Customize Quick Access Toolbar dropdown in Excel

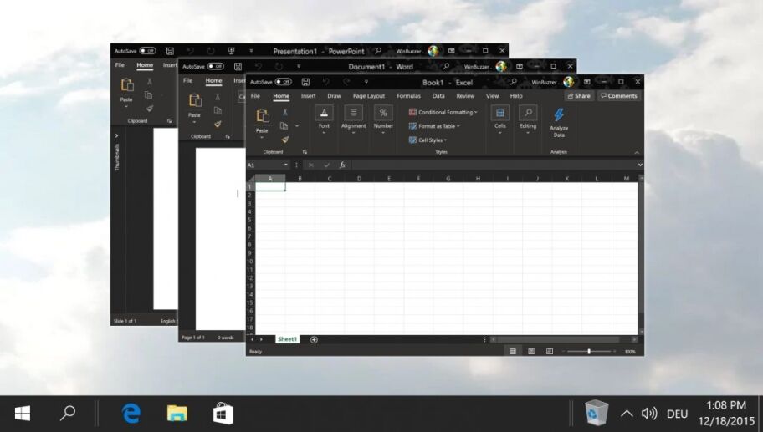click(x=366, y=82)
